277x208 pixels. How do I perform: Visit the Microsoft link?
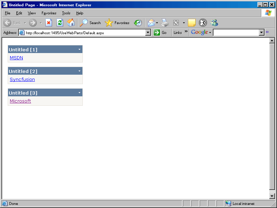20,101
